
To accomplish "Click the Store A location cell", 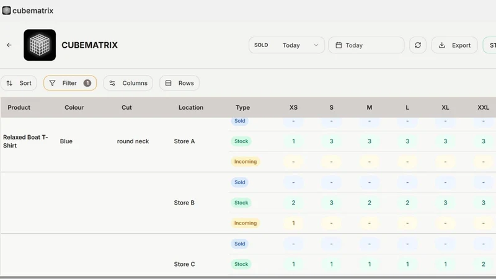I will (184, 141).
